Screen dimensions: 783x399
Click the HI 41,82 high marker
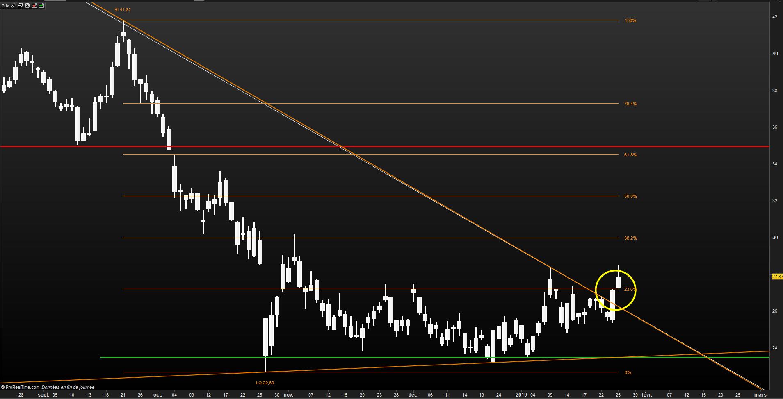tap(123, 9)
